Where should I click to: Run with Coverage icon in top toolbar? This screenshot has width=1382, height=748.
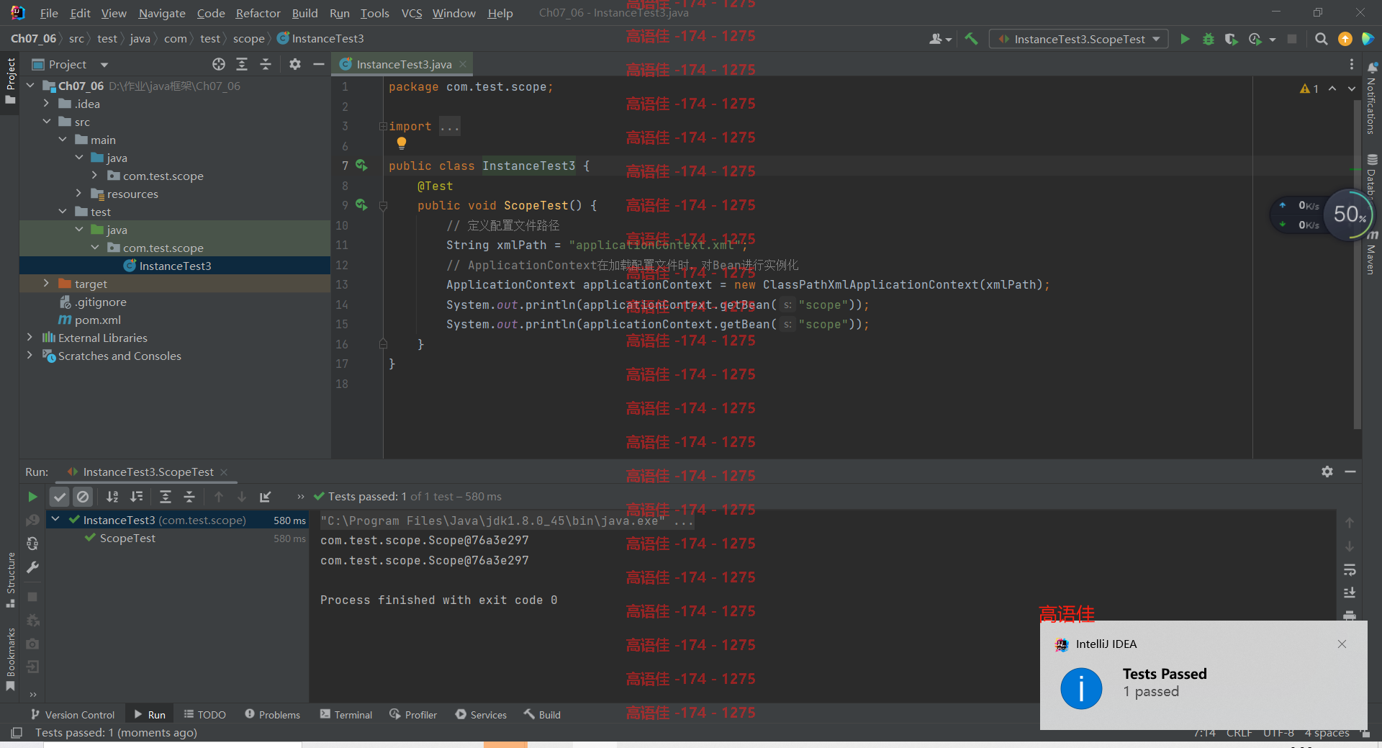(x=1232, y=39)
